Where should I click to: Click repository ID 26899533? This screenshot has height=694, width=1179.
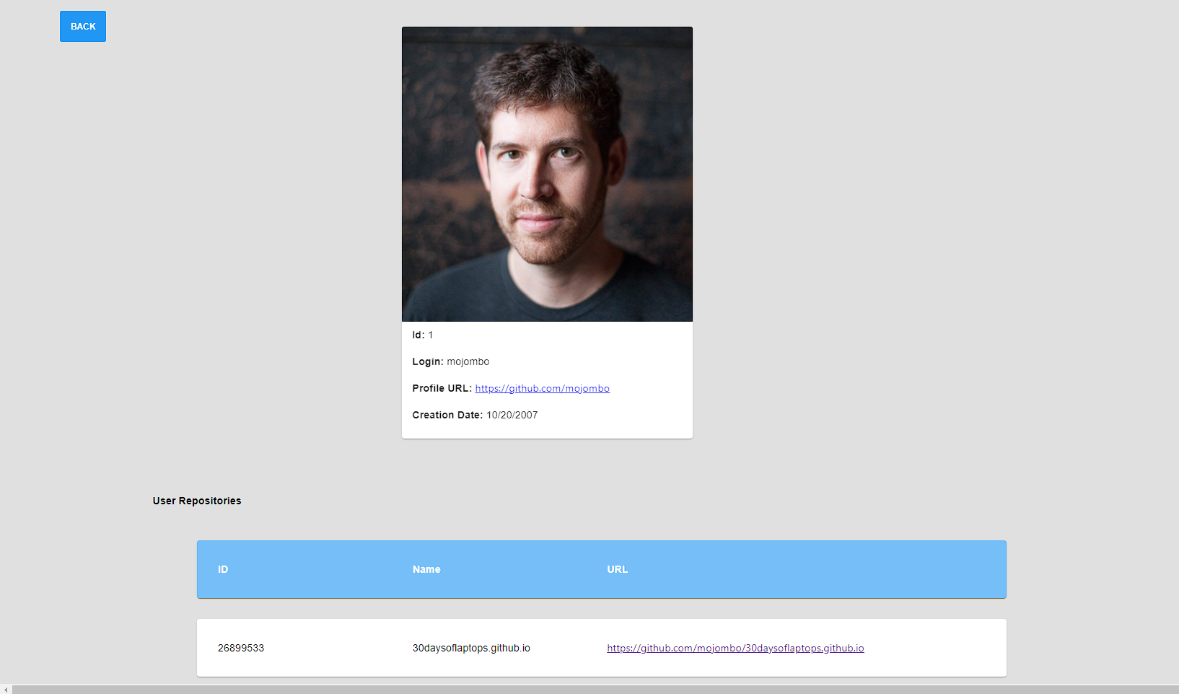[x=241, y=648]
